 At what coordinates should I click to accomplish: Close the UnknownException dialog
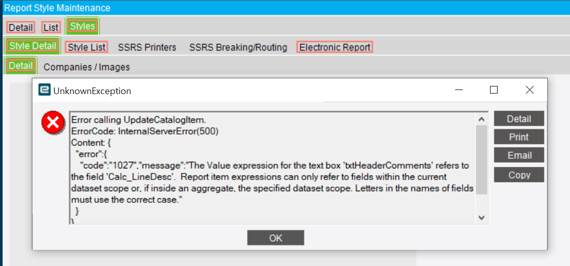click(530, 90)
